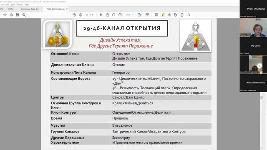Print the document using printer icon
Screen dimensions: 267x150
click(18, 15)
